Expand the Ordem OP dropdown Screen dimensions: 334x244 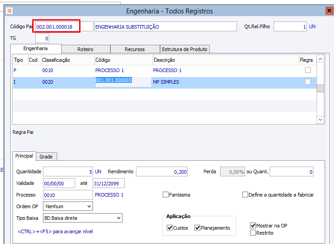click(x=89, y=206)
